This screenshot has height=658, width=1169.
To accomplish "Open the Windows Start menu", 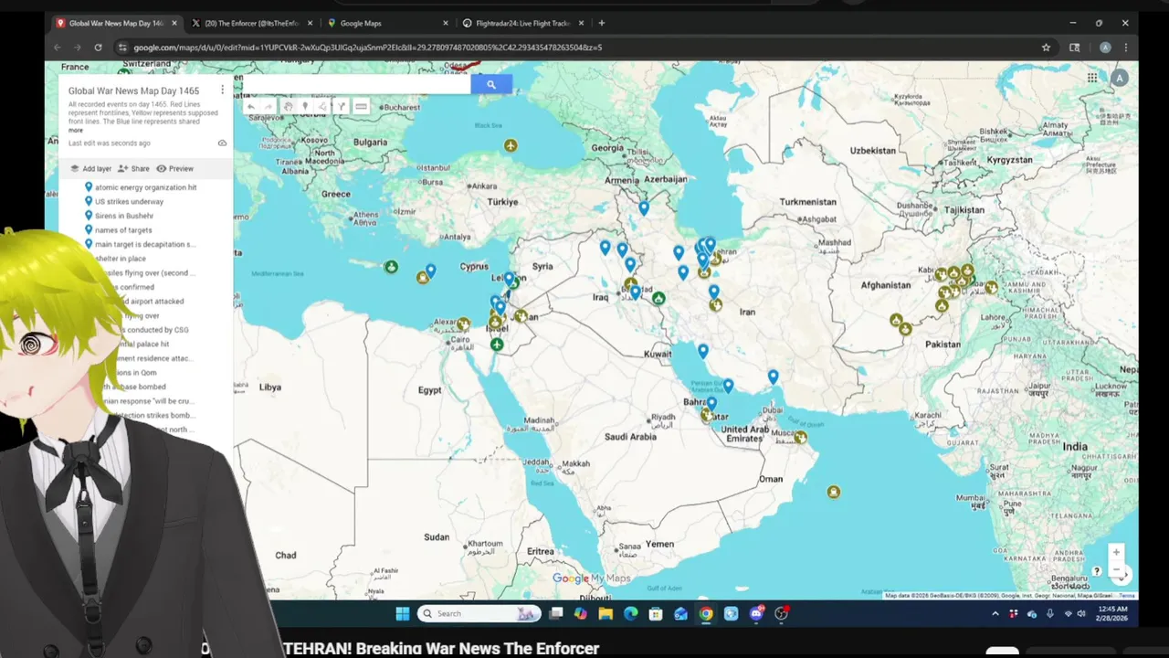I will coord(403,613).
